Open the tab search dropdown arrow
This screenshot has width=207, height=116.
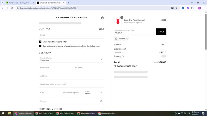(3, 3)
